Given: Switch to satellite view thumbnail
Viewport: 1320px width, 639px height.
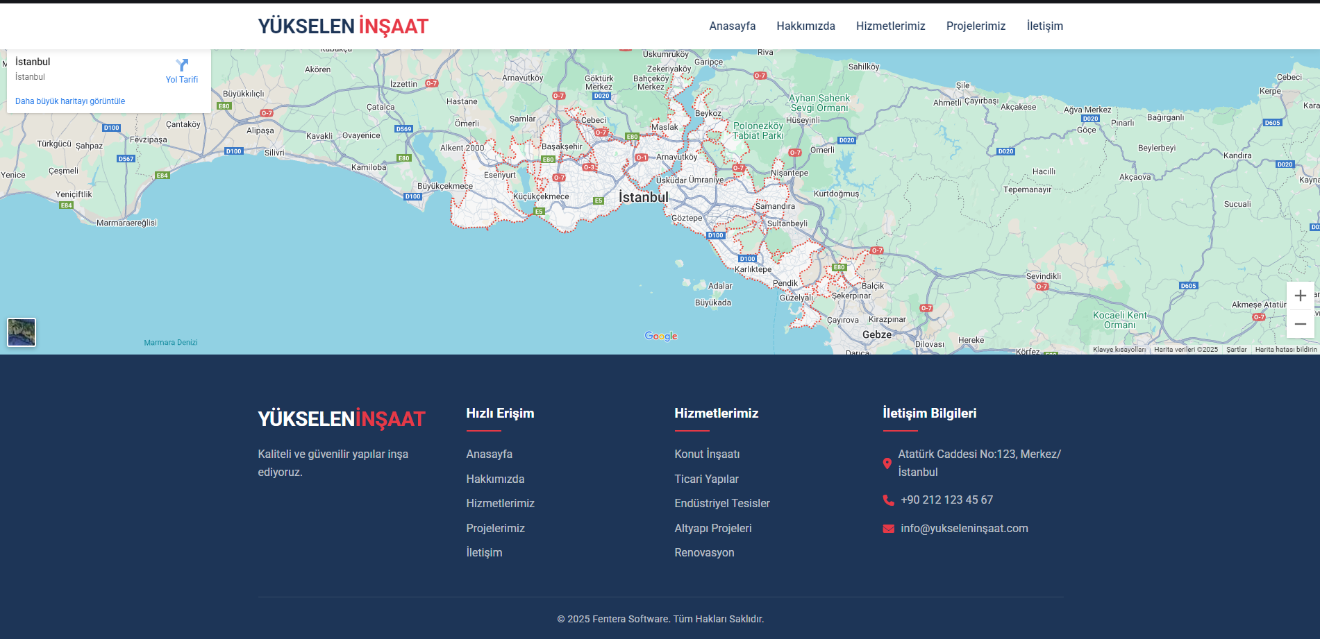Looking at the screenshot, I should click(22, 332).
